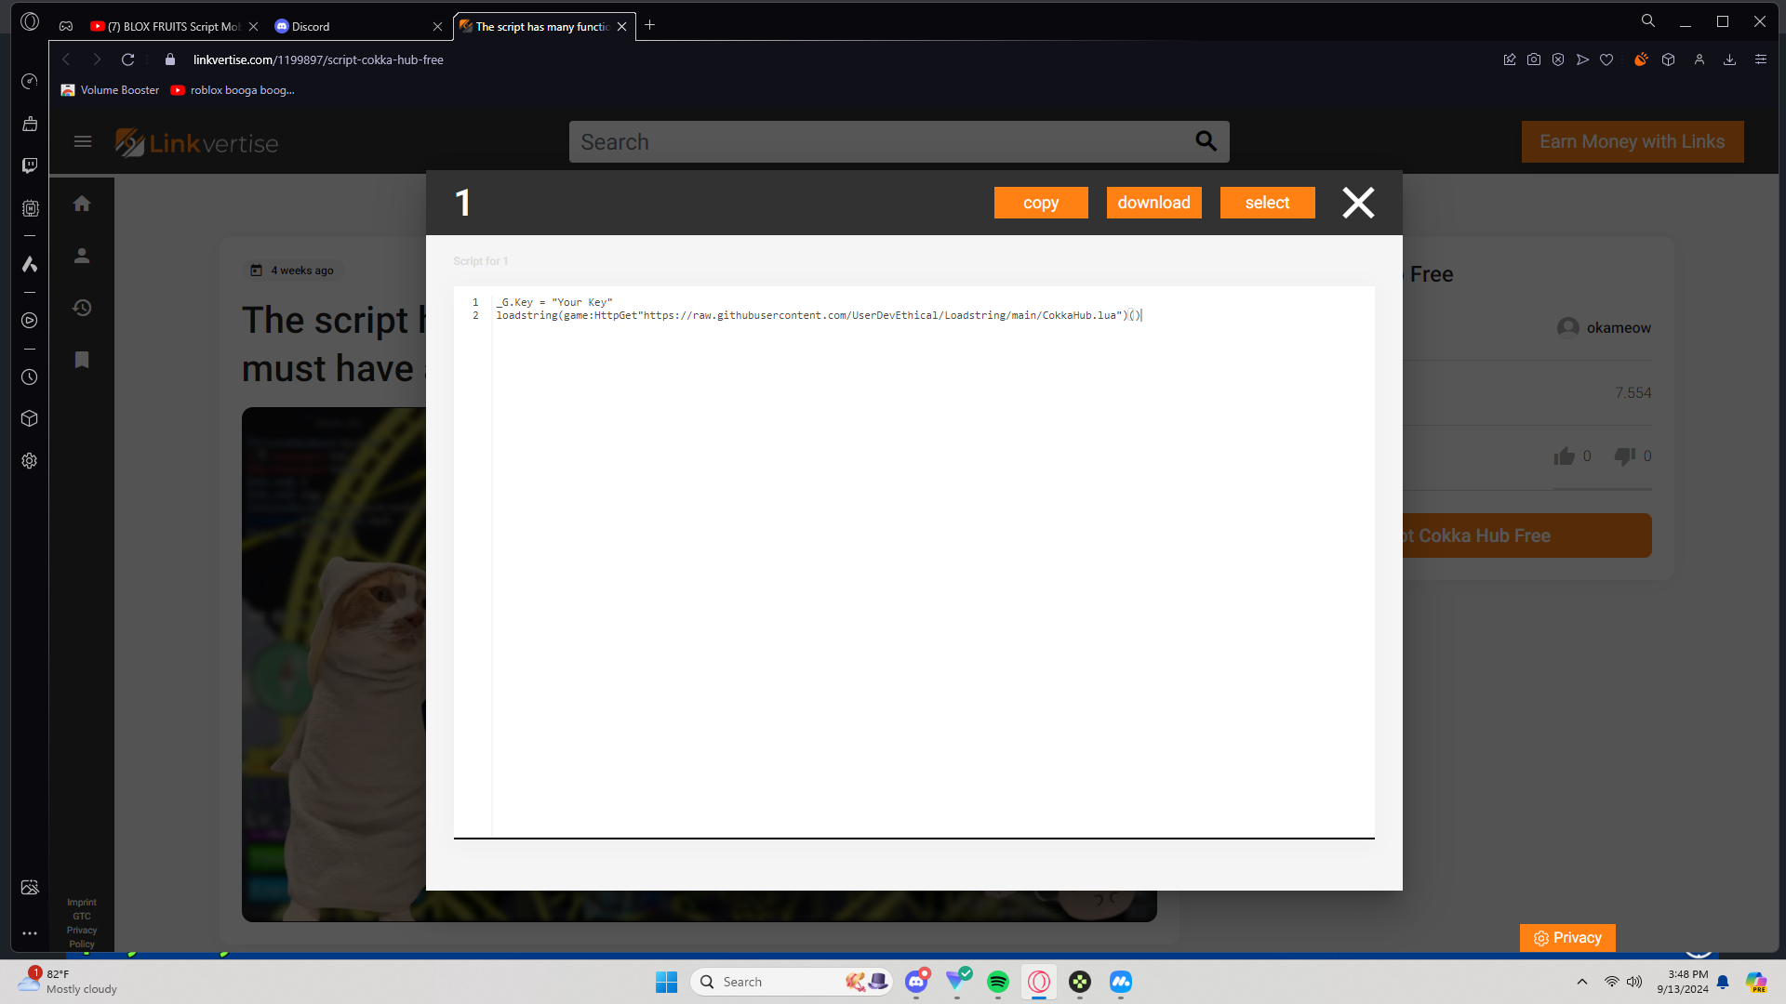The image size is (1786, 1004).
Task: Open Settings gear in Opera sidebar
Action: (x=30, y=461)
